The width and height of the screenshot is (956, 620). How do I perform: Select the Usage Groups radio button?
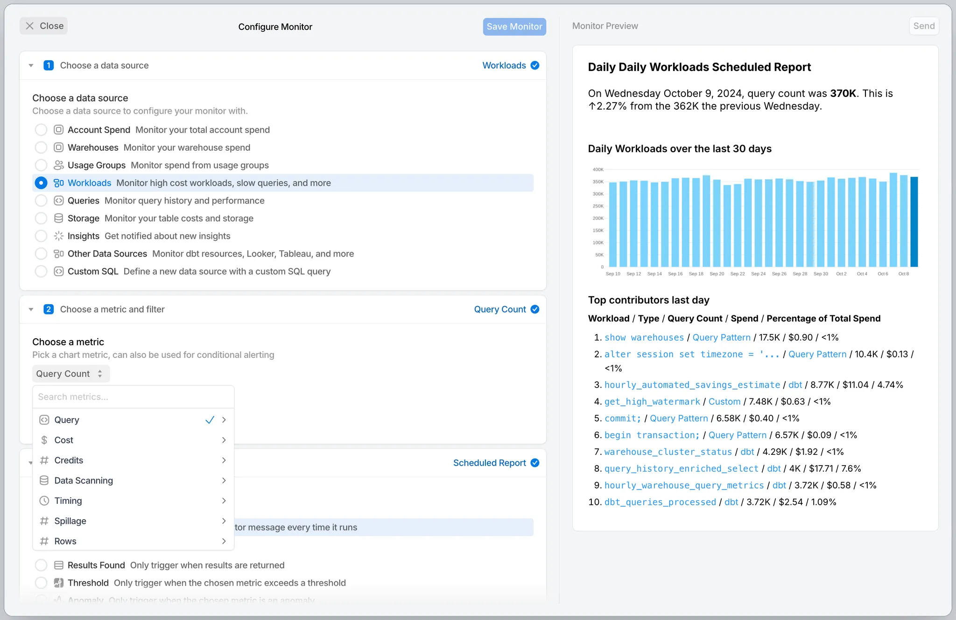point(41,165)
